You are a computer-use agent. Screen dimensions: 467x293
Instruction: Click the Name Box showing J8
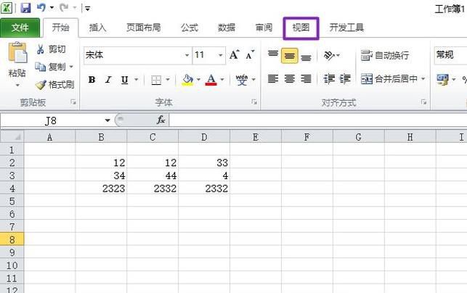coord(51,120)
